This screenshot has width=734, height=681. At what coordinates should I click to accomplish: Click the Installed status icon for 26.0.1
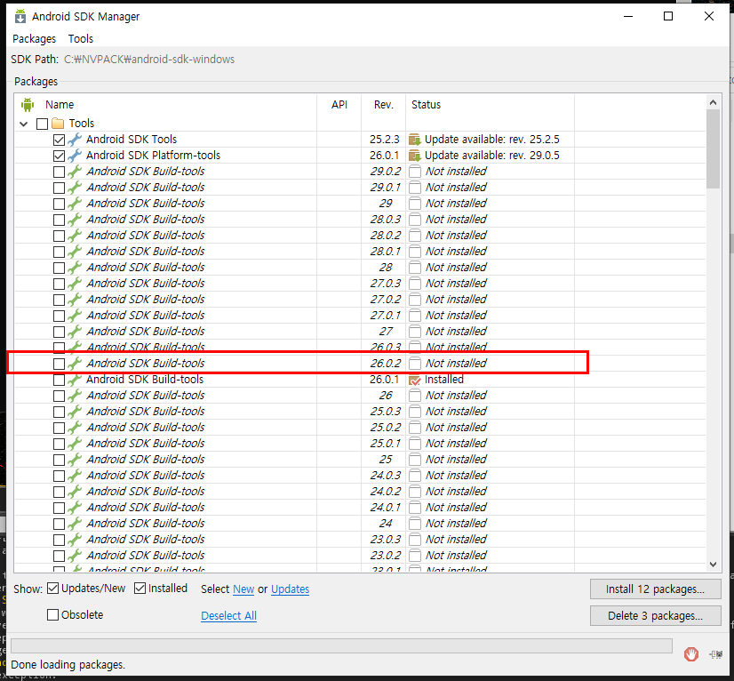point(415,380)
